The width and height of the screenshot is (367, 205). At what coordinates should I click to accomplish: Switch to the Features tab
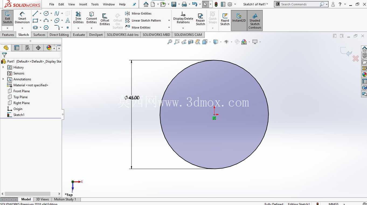[x=8, y=35]
